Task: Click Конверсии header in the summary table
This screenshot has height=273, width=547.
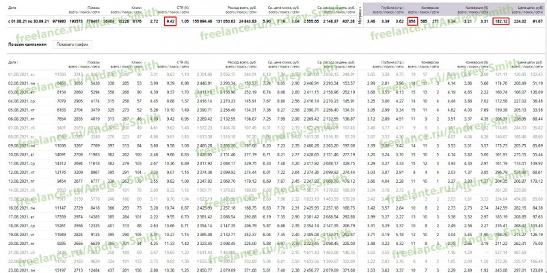Action: click(430, 7)
